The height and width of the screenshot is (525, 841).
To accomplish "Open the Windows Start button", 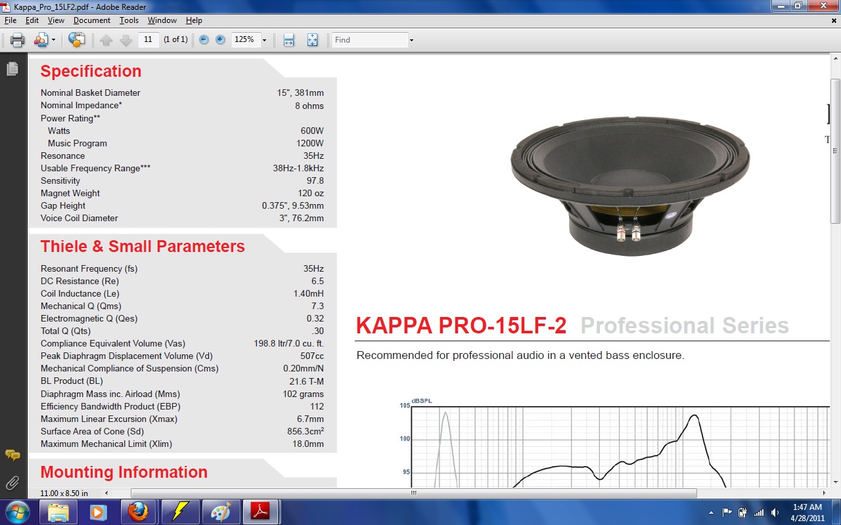I will (17, 512).
